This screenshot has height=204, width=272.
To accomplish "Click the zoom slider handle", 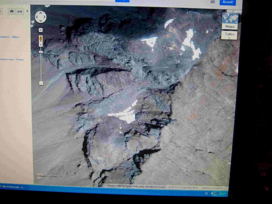I will pos(41,52).
